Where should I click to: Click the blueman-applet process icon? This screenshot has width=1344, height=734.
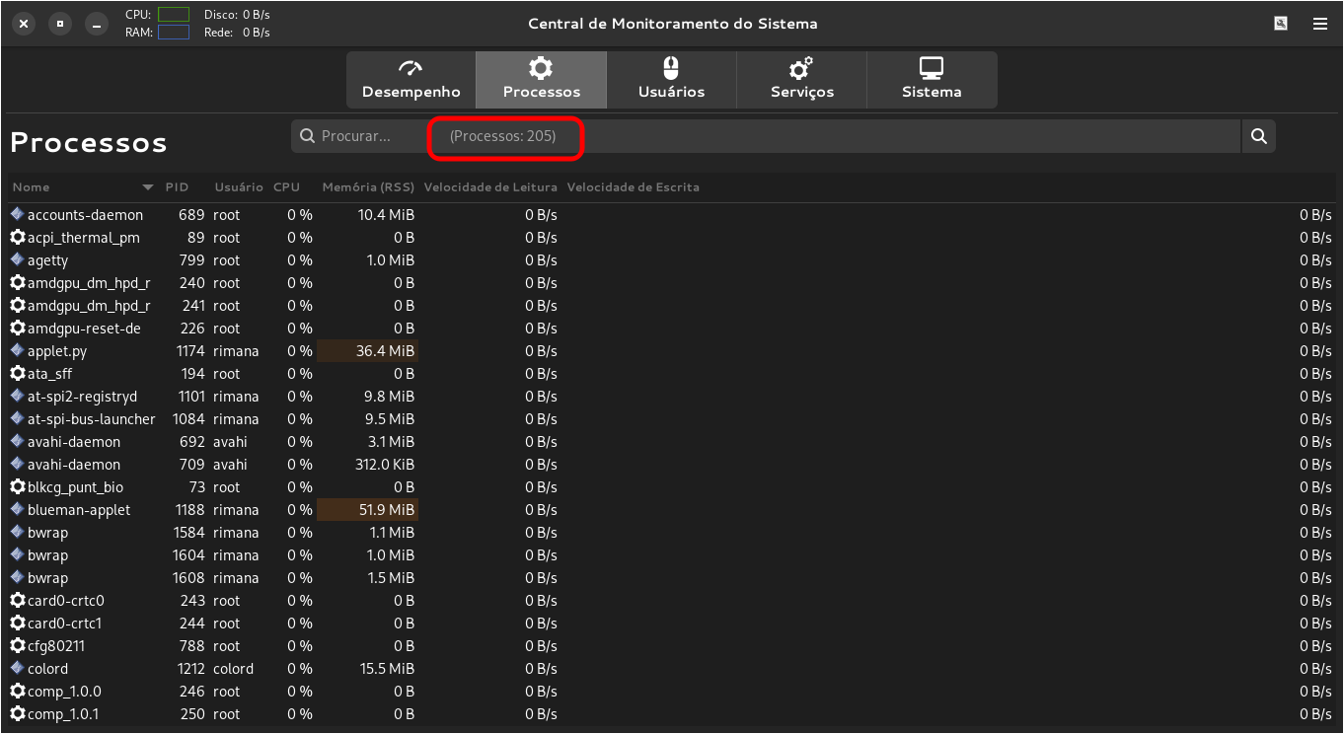click(17, 510)
